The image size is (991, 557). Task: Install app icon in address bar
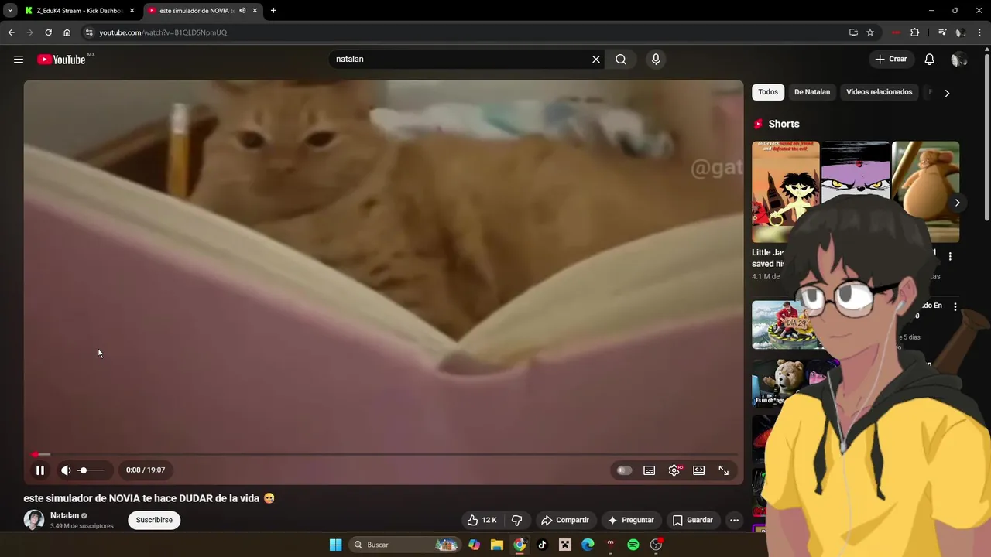853,32
